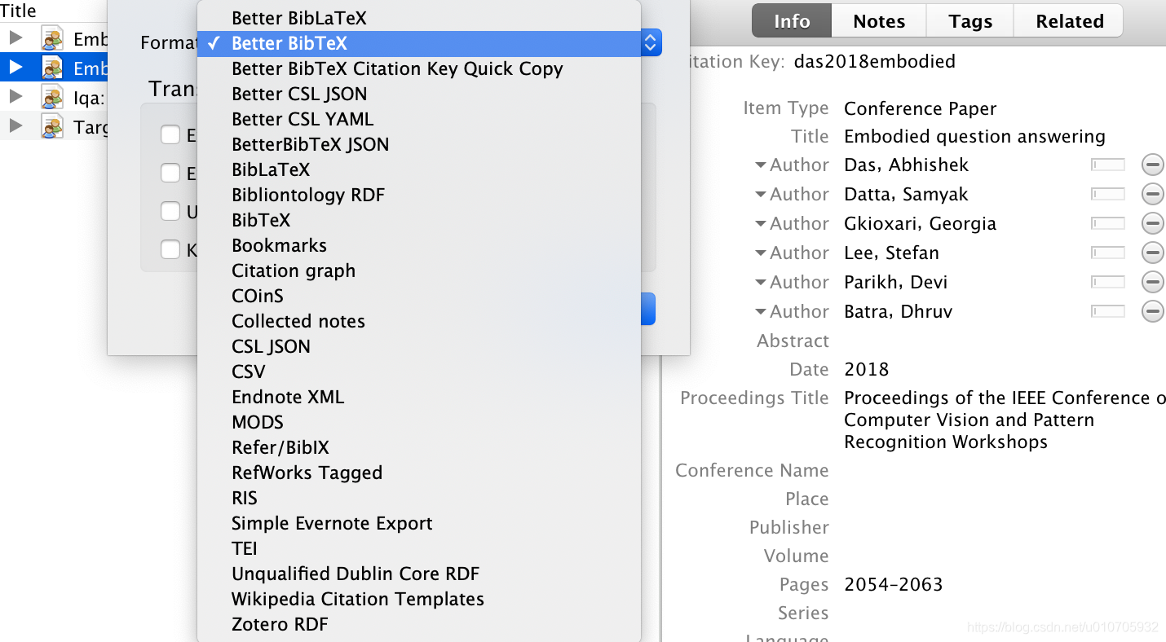The height and width of the screenshot is (642, 1166).
Task: Click conference paper icon of Targ item
Action: (52, 126)
